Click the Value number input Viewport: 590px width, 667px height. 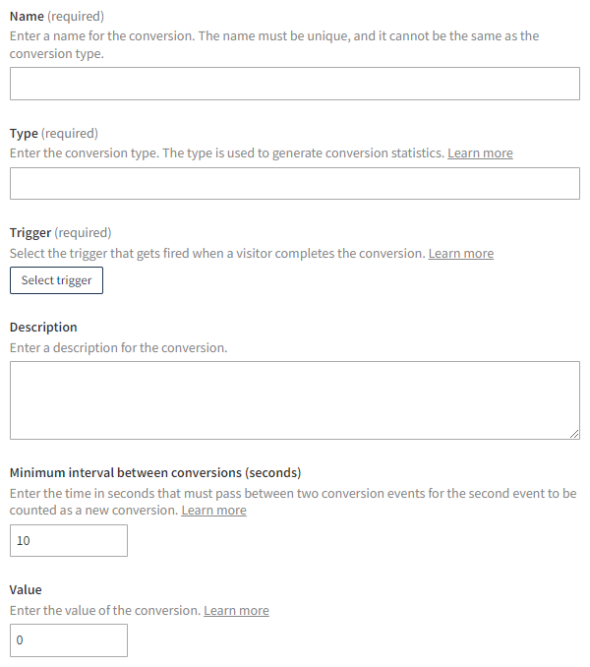[69, 640]
